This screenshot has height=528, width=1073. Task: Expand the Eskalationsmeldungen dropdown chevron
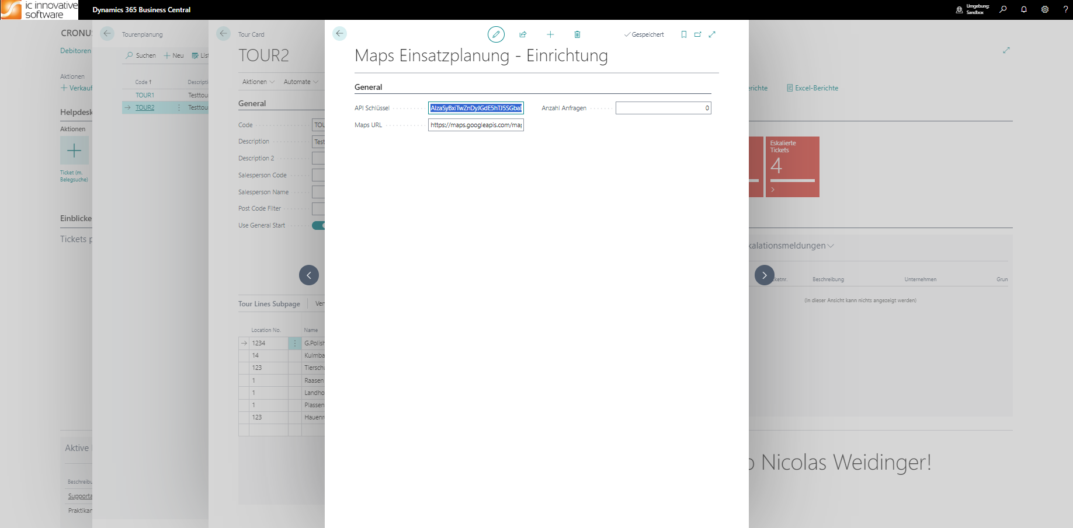[x=831, y=246]
